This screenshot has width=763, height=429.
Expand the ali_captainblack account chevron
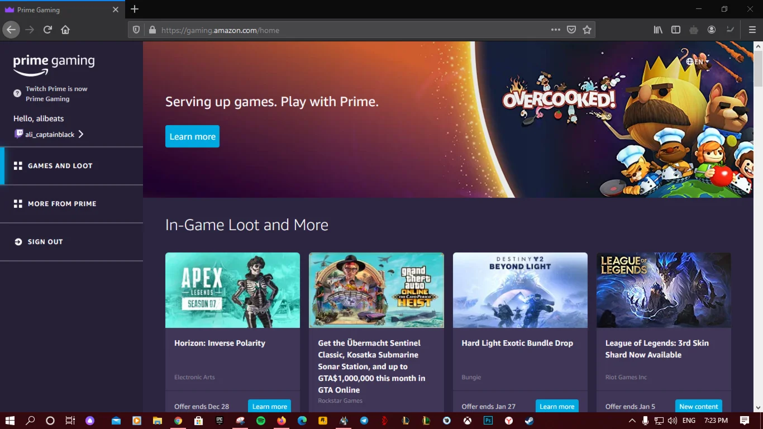click(x=81, y=134)
